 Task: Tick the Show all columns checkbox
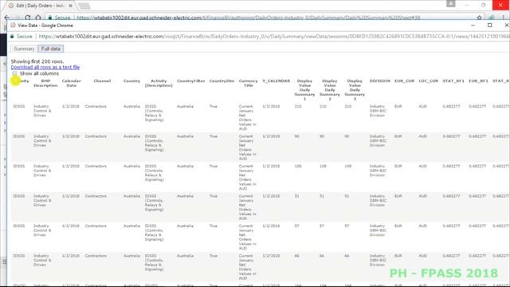coord(14,73)
